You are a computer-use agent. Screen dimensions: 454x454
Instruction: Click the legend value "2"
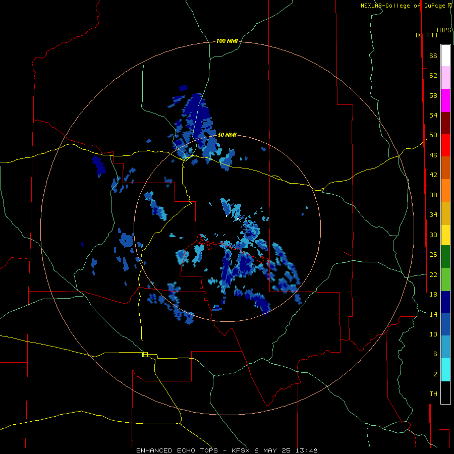(435, 374)
